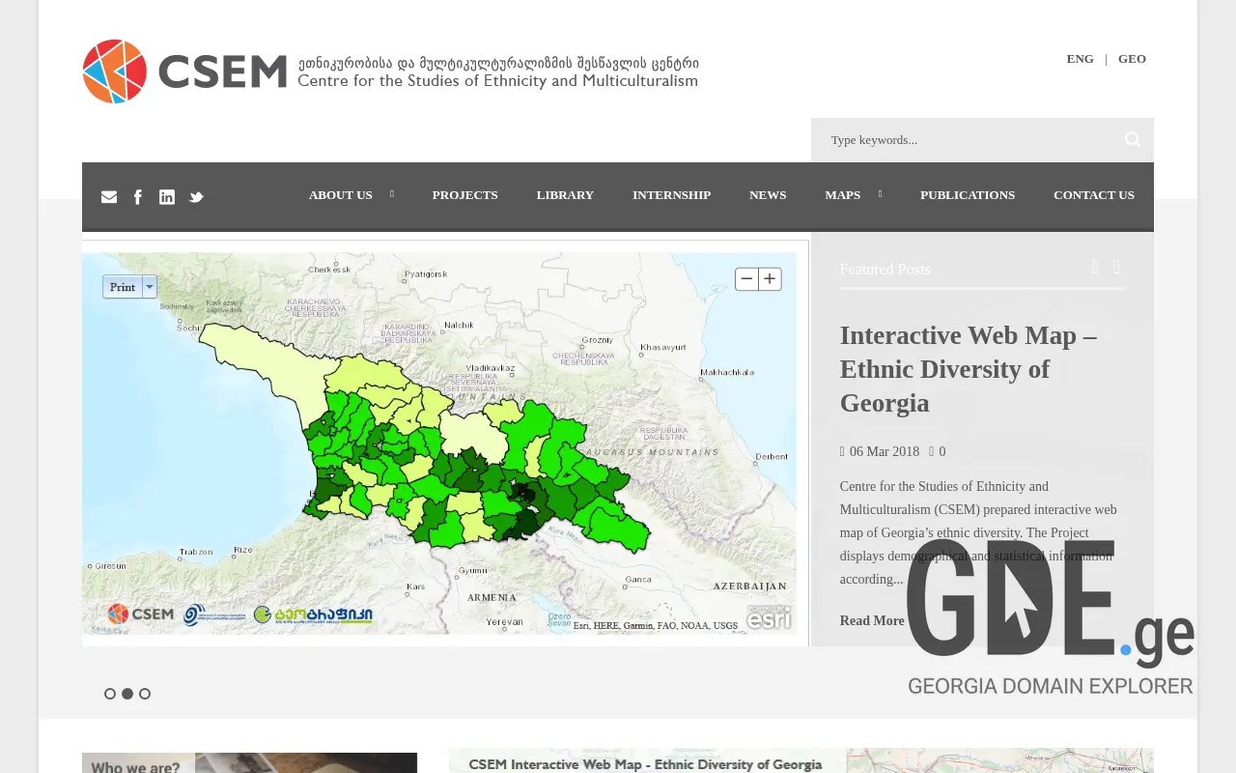Zoom out on the map with minus button
Screen dimensions: 1236x773
tap(745, 278)
